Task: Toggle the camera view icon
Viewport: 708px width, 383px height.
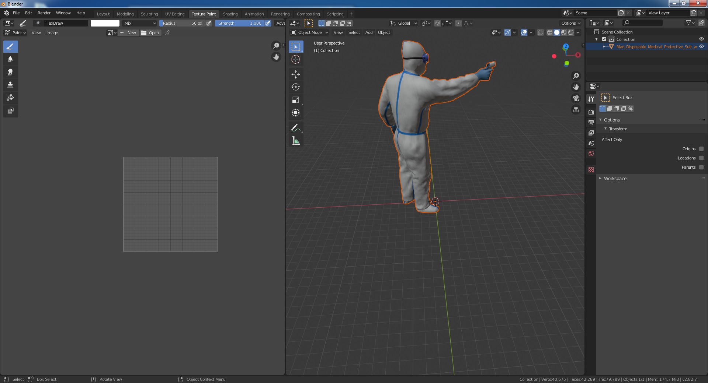Action: pyautogui.click(x=576, y=98)
